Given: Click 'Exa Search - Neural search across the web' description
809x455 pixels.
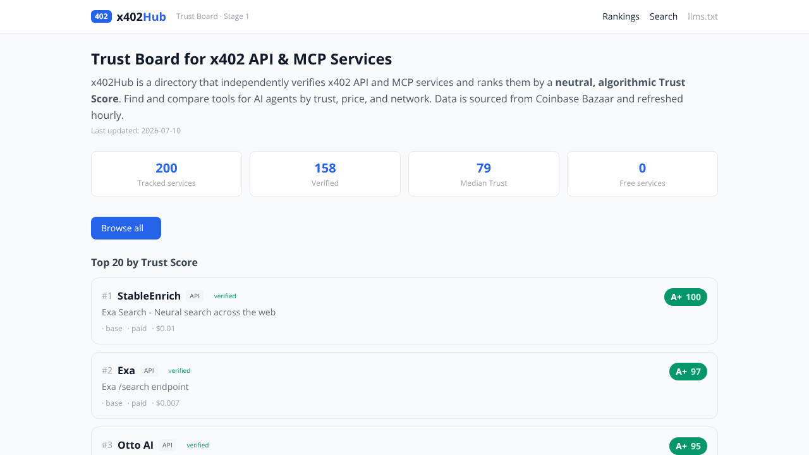Looking at the screenshot, I should 188,312.
